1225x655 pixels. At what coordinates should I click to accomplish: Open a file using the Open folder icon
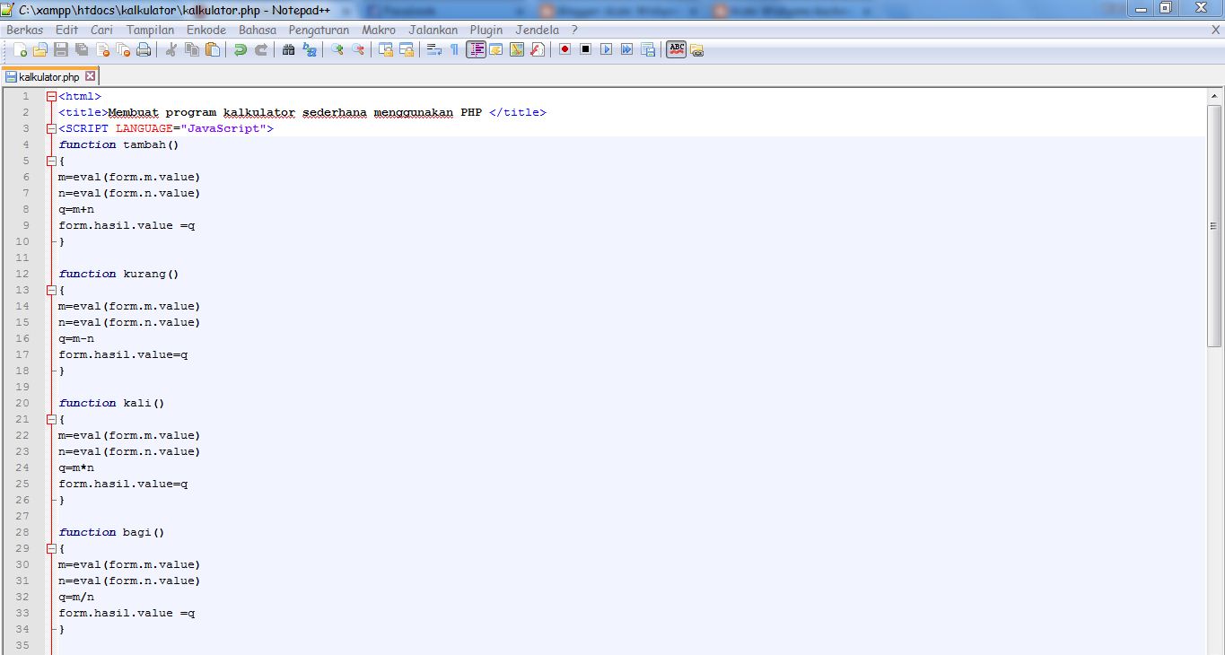(41, 49)
